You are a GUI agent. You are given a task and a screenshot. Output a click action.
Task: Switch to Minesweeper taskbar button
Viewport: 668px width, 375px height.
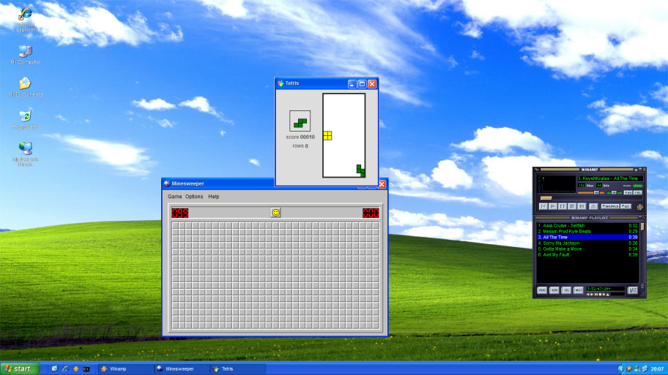click(182, 369)
